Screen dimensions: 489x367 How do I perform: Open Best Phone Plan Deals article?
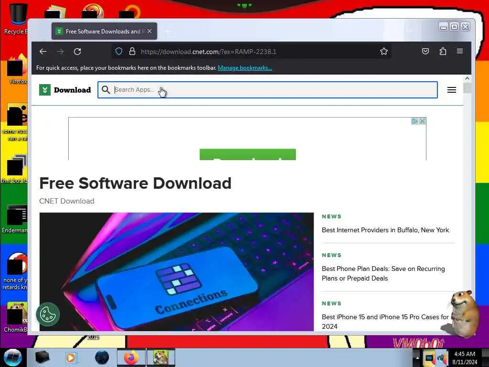pos(383,273)
